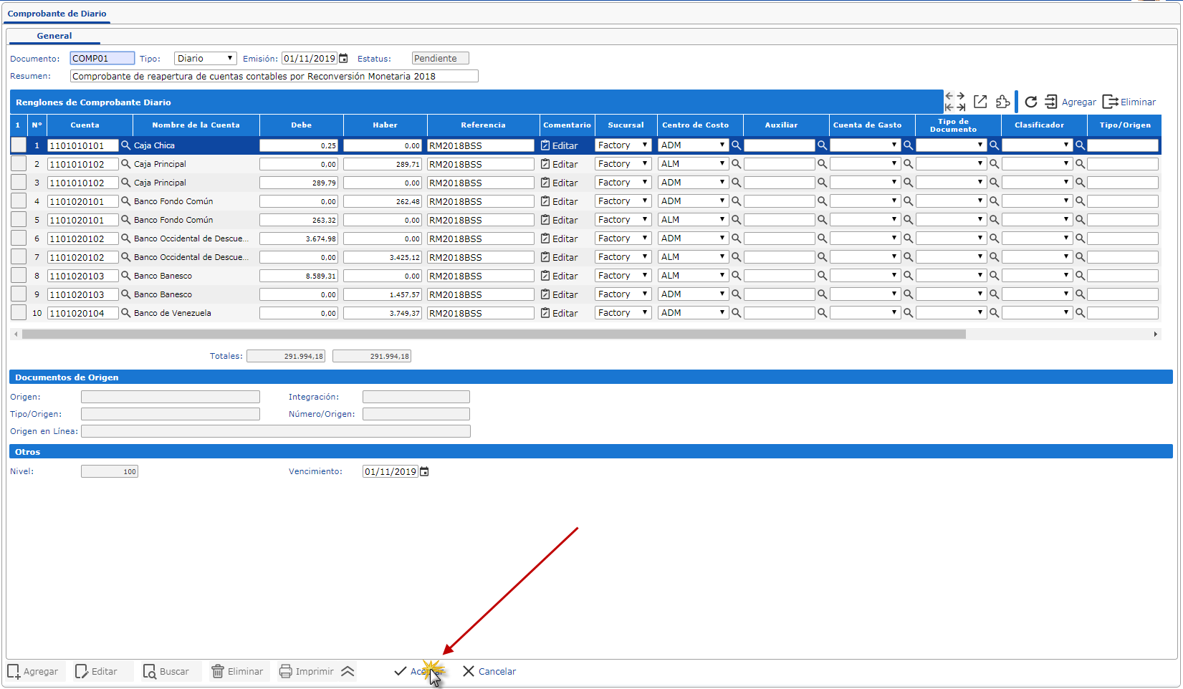
Task: Open the Tipo dropdown showing Diario
Action: click(205, 59)
